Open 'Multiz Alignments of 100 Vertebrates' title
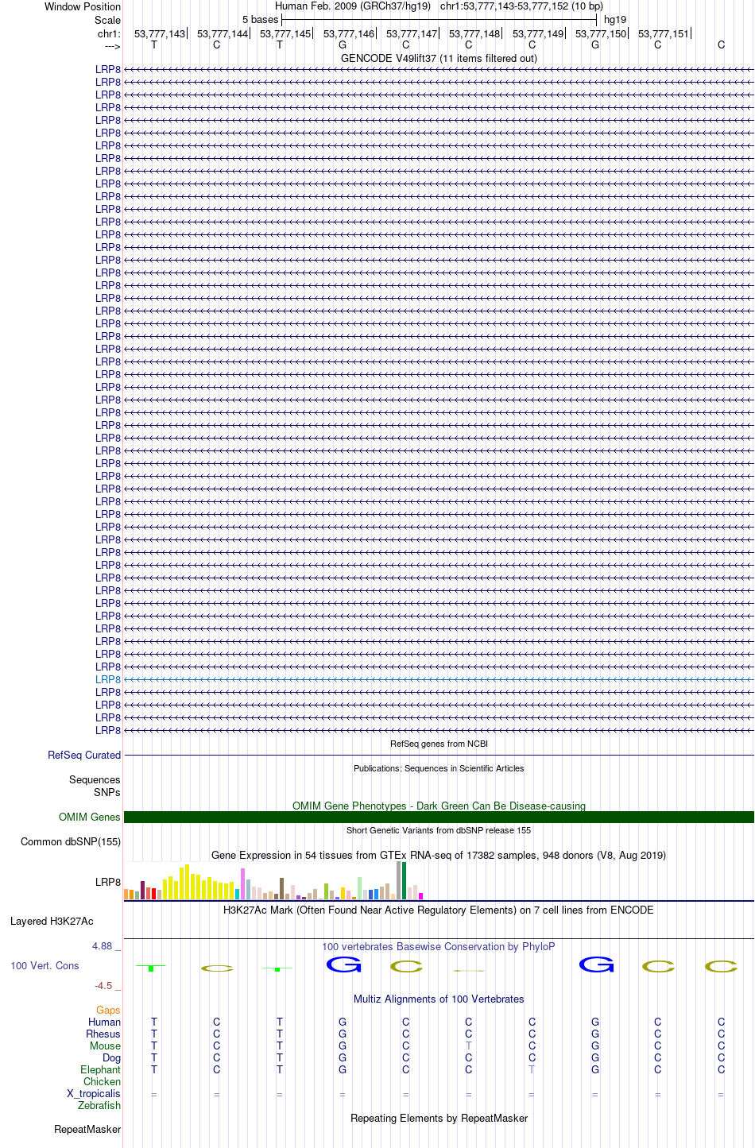Screen dimensions: 755x1148 (x=439, y=999)
